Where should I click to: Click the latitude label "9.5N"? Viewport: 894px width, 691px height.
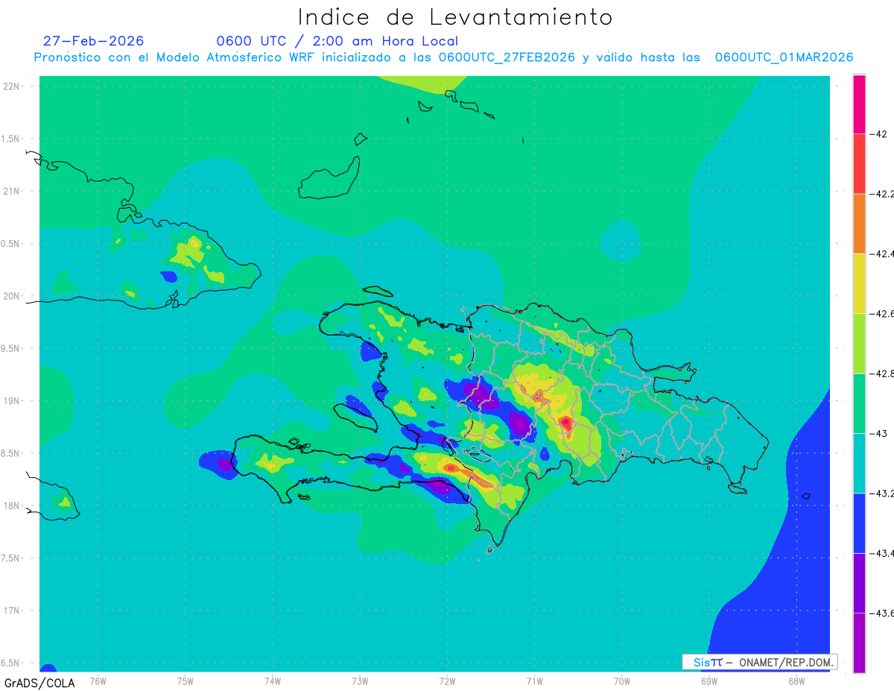[10, 348]
